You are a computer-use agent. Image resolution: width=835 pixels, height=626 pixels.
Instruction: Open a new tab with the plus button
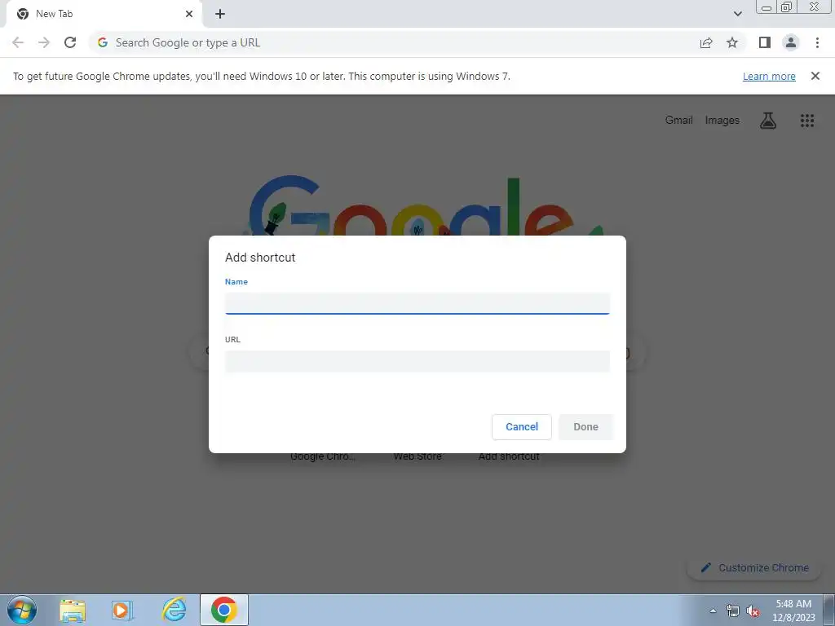(x=220, y=14)
